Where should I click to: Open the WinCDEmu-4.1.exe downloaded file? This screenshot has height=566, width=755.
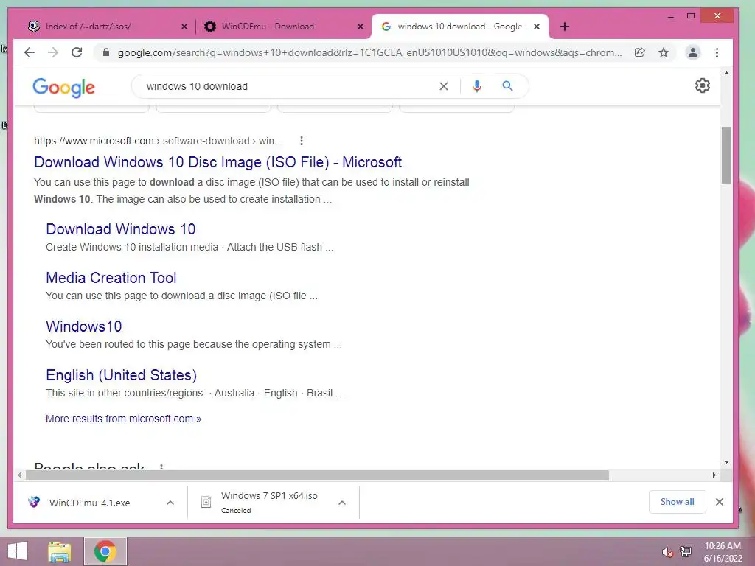click(89, 503)
